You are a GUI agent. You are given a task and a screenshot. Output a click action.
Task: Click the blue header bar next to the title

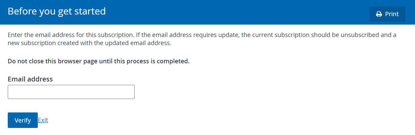coord(236,12)
